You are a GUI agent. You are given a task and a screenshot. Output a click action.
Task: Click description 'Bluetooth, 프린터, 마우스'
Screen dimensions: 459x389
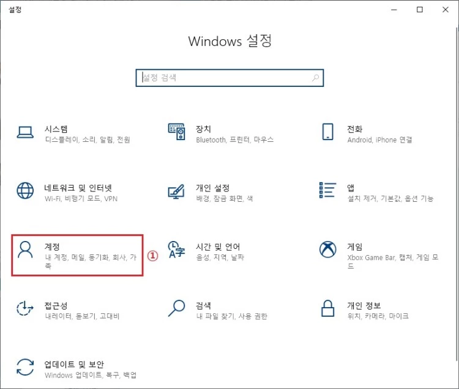click(x=235, y=140)
